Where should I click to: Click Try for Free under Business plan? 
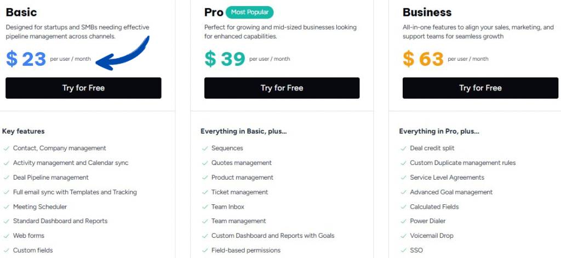[480, 88]
